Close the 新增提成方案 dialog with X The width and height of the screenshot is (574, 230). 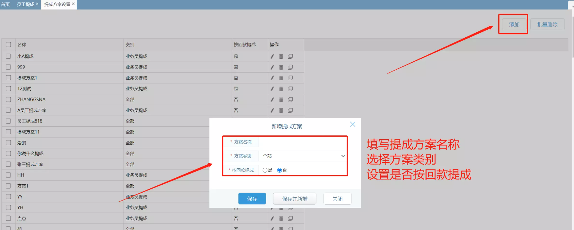coord(352,124)
